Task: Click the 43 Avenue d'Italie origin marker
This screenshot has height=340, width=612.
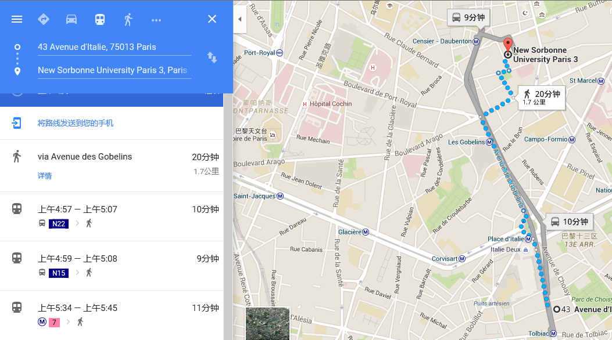Action: coord(557,310)
